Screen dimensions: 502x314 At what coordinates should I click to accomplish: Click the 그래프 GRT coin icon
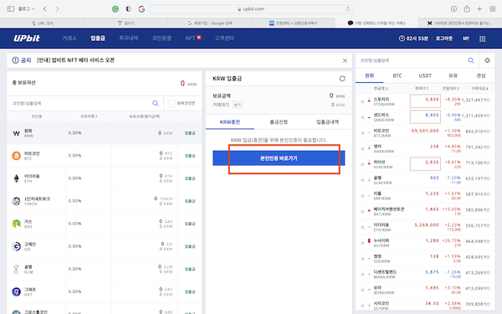click(x=17, y=291)
